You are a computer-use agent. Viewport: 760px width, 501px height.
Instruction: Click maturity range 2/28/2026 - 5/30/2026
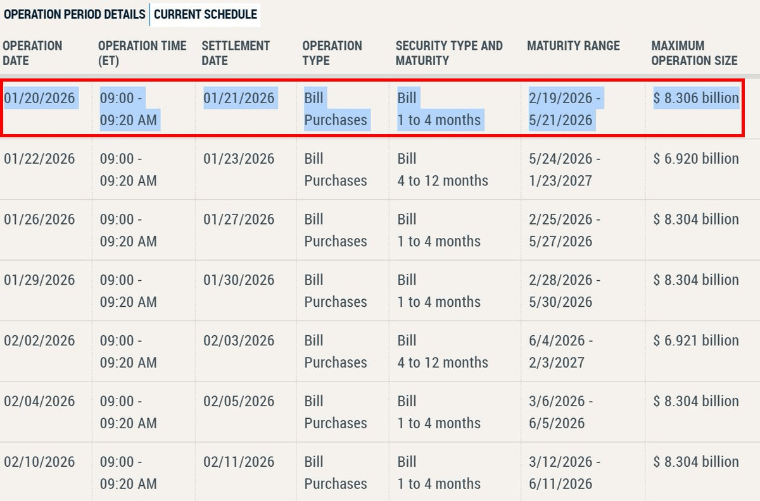[564, 291]
